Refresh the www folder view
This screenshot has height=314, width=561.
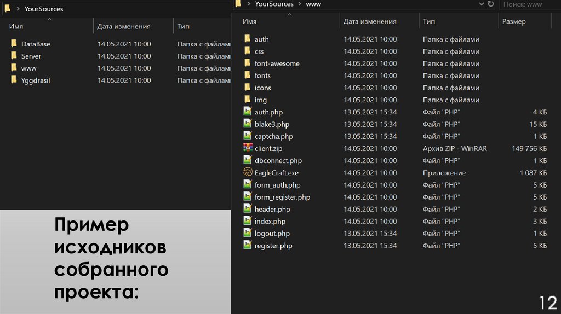491,4
